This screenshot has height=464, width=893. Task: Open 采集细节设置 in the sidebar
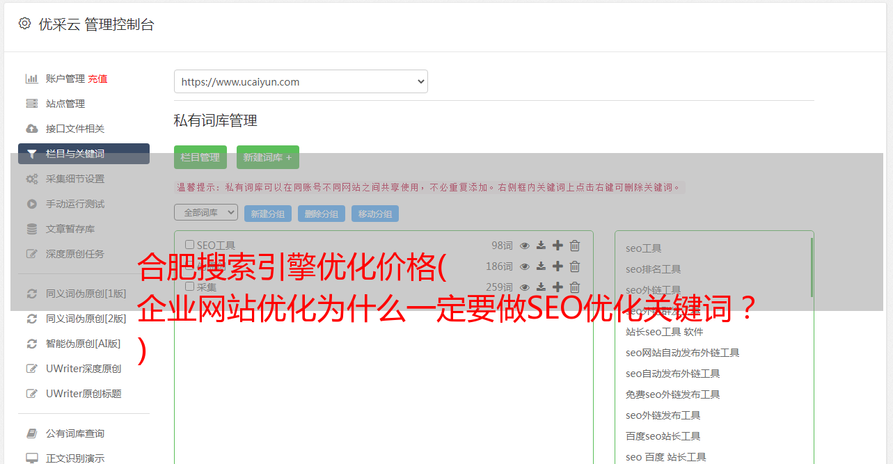pos(75,179)
